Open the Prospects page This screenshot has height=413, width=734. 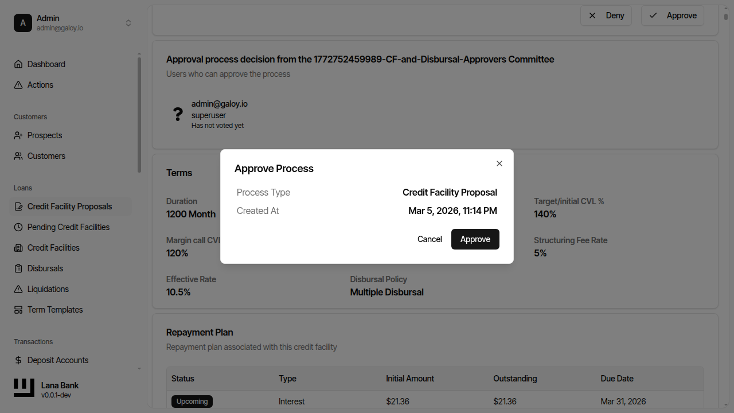coord(44,135)
